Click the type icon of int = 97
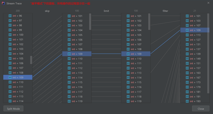The width and height of the screenshot is (213, 114). pos(10,21)
